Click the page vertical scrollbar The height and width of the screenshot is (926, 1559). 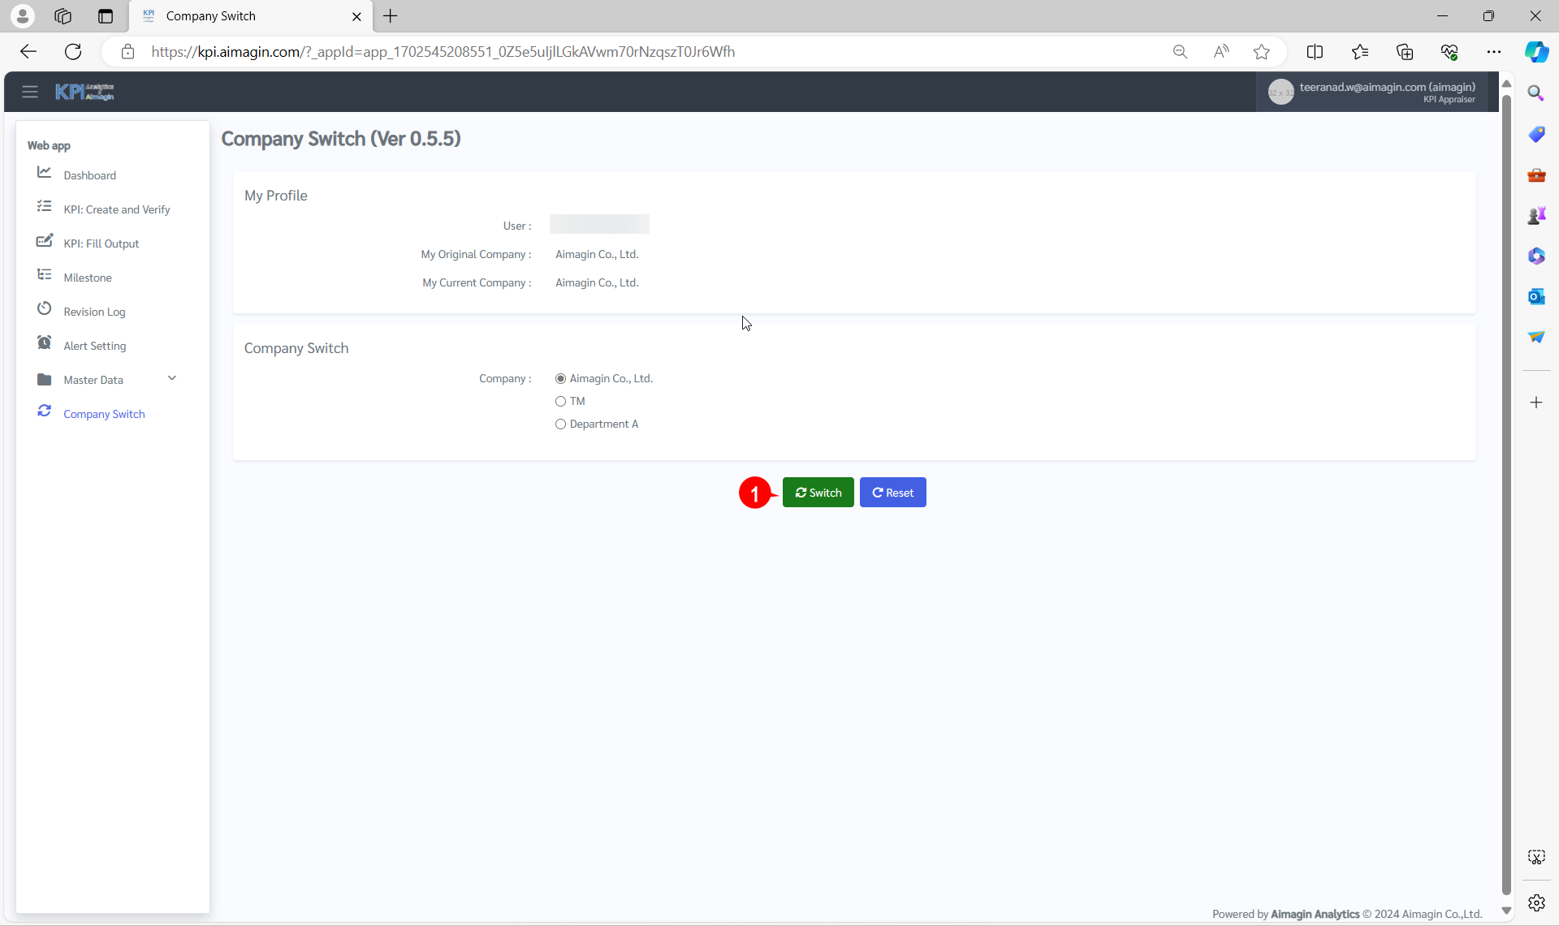pyautogui.click(x=1506, y=487)
